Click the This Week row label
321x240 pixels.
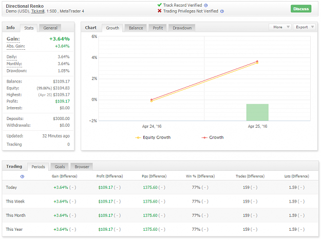tap(15, 202)
